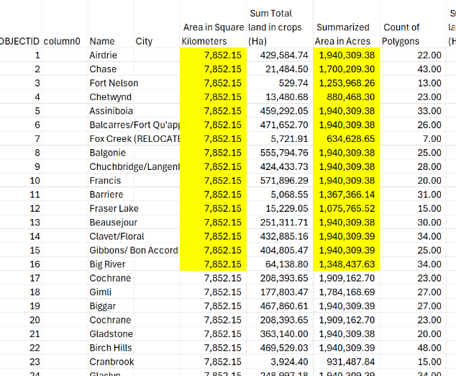Select the Chase name cell

(x=103, y=69)
